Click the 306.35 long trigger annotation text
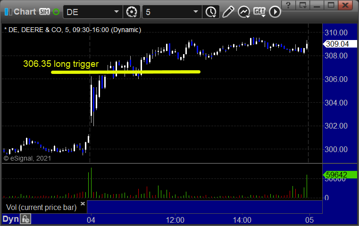 (x=61, y=64)
